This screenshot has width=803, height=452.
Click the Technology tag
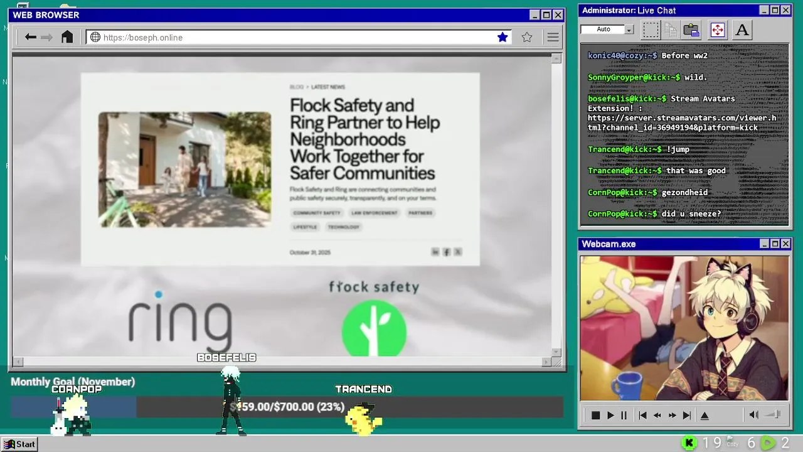point(344,227)
